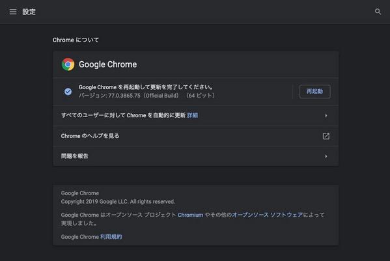Click the Chrome について heading

click(76, 40)
